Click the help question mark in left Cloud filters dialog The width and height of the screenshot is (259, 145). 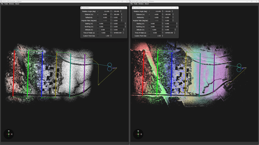click(x=120, y=8)
